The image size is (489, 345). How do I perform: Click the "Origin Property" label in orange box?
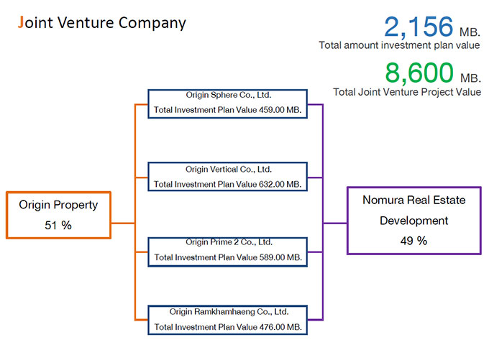coord(58,205)
